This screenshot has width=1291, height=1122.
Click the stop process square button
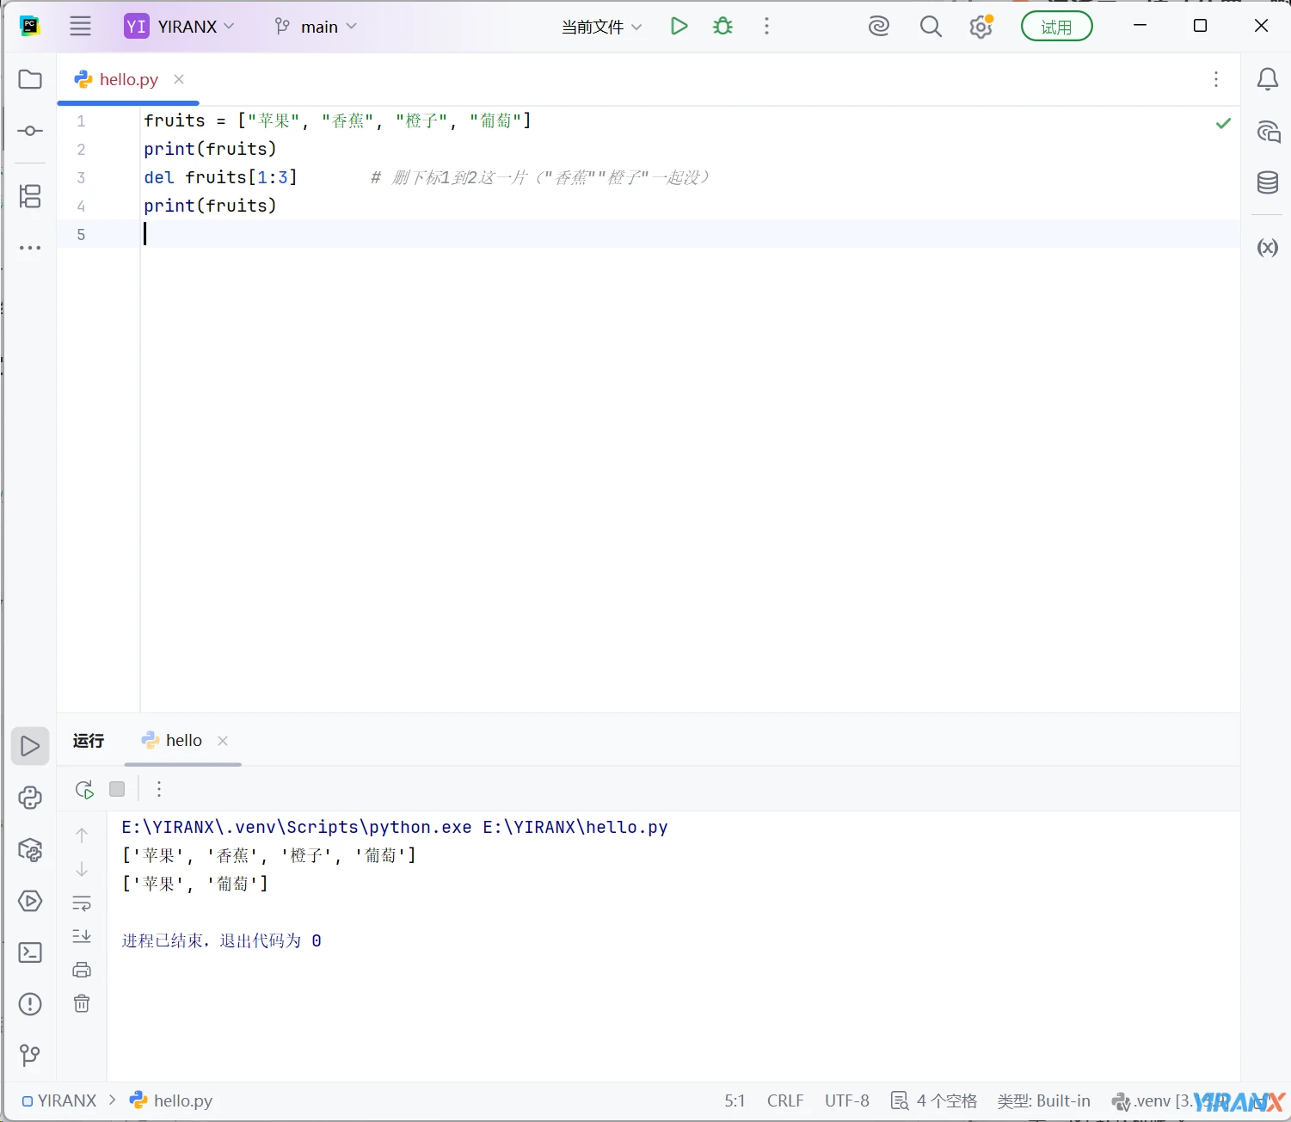coord(118,789)
